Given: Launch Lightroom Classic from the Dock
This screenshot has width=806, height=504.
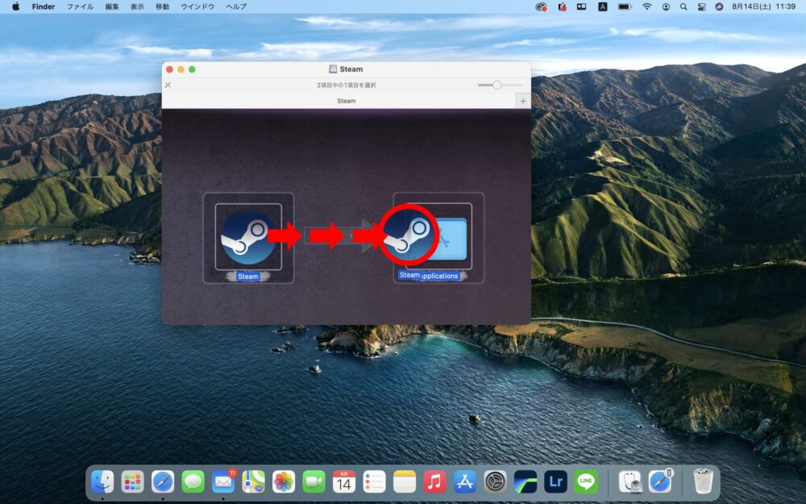Looking at the screenshot, I should click(526, 482).
